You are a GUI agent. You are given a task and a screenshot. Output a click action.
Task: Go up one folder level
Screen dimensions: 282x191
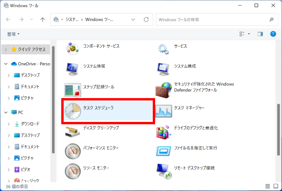point(43,19)
